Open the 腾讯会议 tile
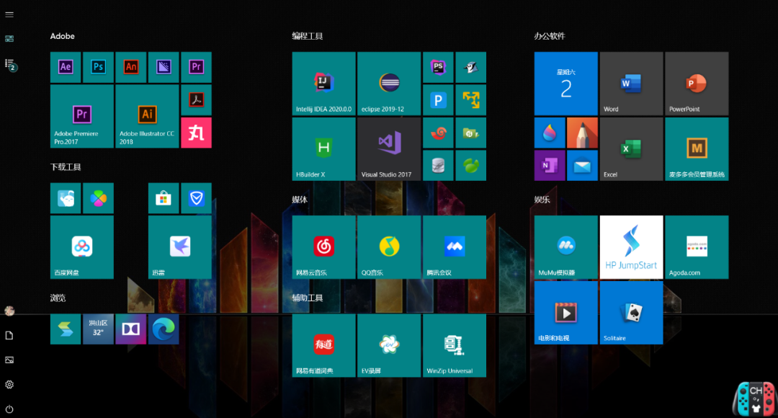This screenshot has height=418, width=778. tap(455, 247)
